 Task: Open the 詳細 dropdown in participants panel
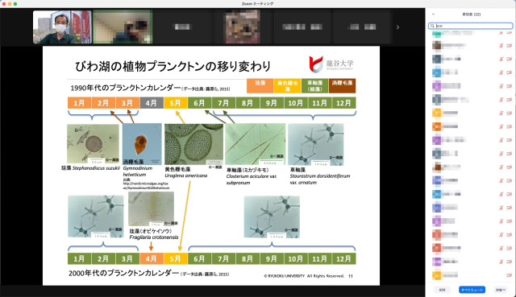[x=500, y=290]
